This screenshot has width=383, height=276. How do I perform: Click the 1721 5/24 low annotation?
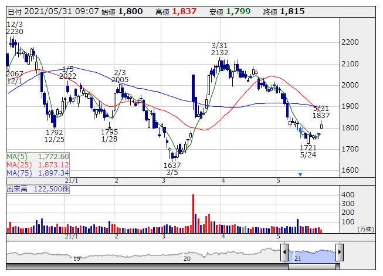(308, 152)
